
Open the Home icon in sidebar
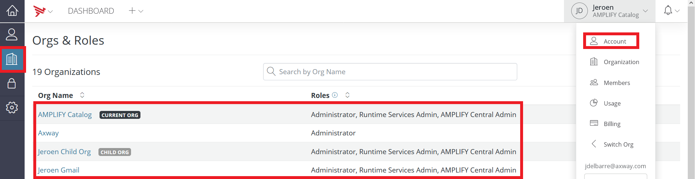[12, 11]
